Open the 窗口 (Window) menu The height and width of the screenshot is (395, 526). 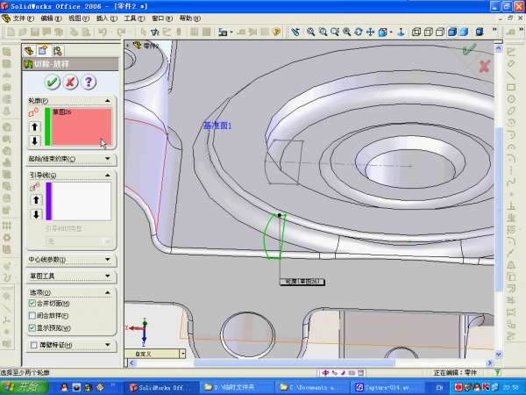(x=162, y=18)
